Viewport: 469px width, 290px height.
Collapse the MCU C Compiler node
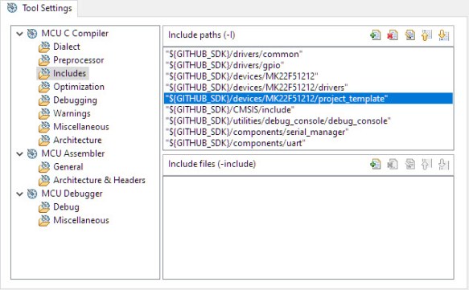click(20, 34)
